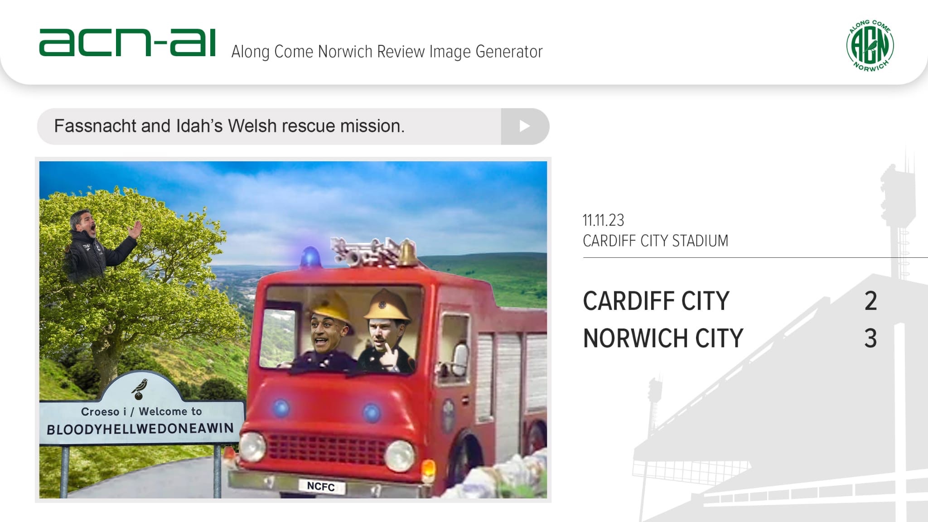Click 'BLOODYHELLWEDONEAWIN' road sign text

140,429
